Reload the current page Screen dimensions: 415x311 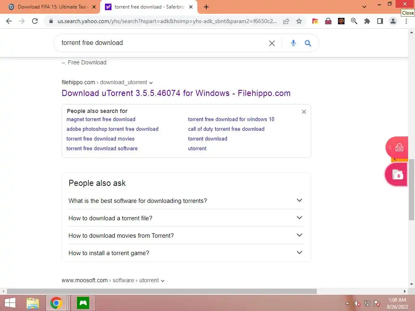point(35,21)
